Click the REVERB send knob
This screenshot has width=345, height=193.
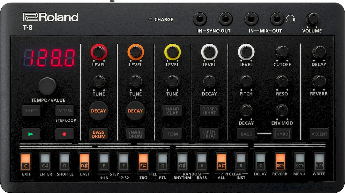pos(319,81)
